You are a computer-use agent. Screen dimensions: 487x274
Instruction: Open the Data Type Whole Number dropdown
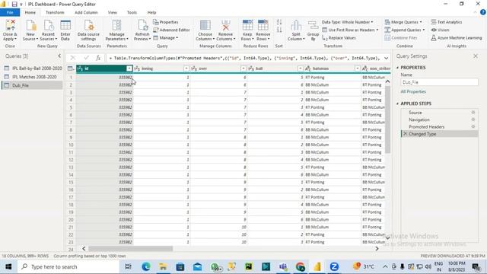click(347, 22)
